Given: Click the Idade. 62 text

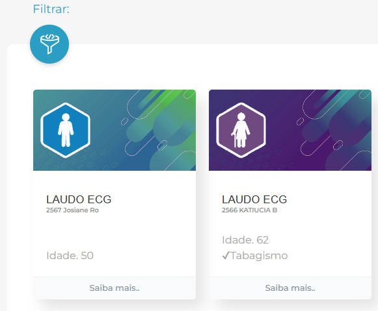Looking at the screenshot, I should click(245, 240).
